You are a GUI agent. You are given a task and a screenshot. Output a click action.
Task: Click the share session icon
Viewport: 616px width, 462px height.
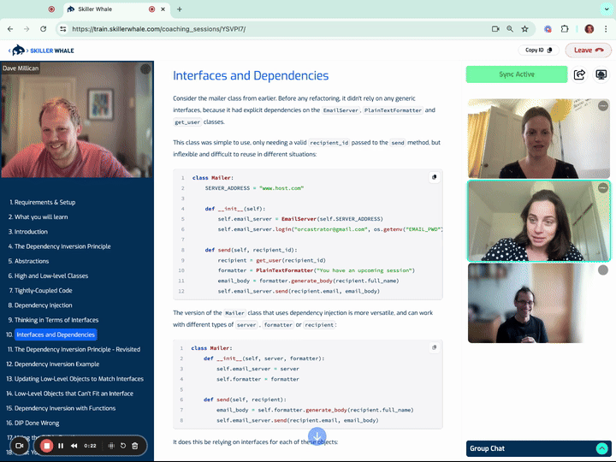[579, 74]
